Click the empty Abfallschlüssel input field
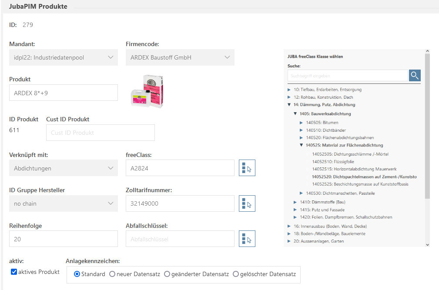Viewport: 439px width, 290px height. [180, 239]
